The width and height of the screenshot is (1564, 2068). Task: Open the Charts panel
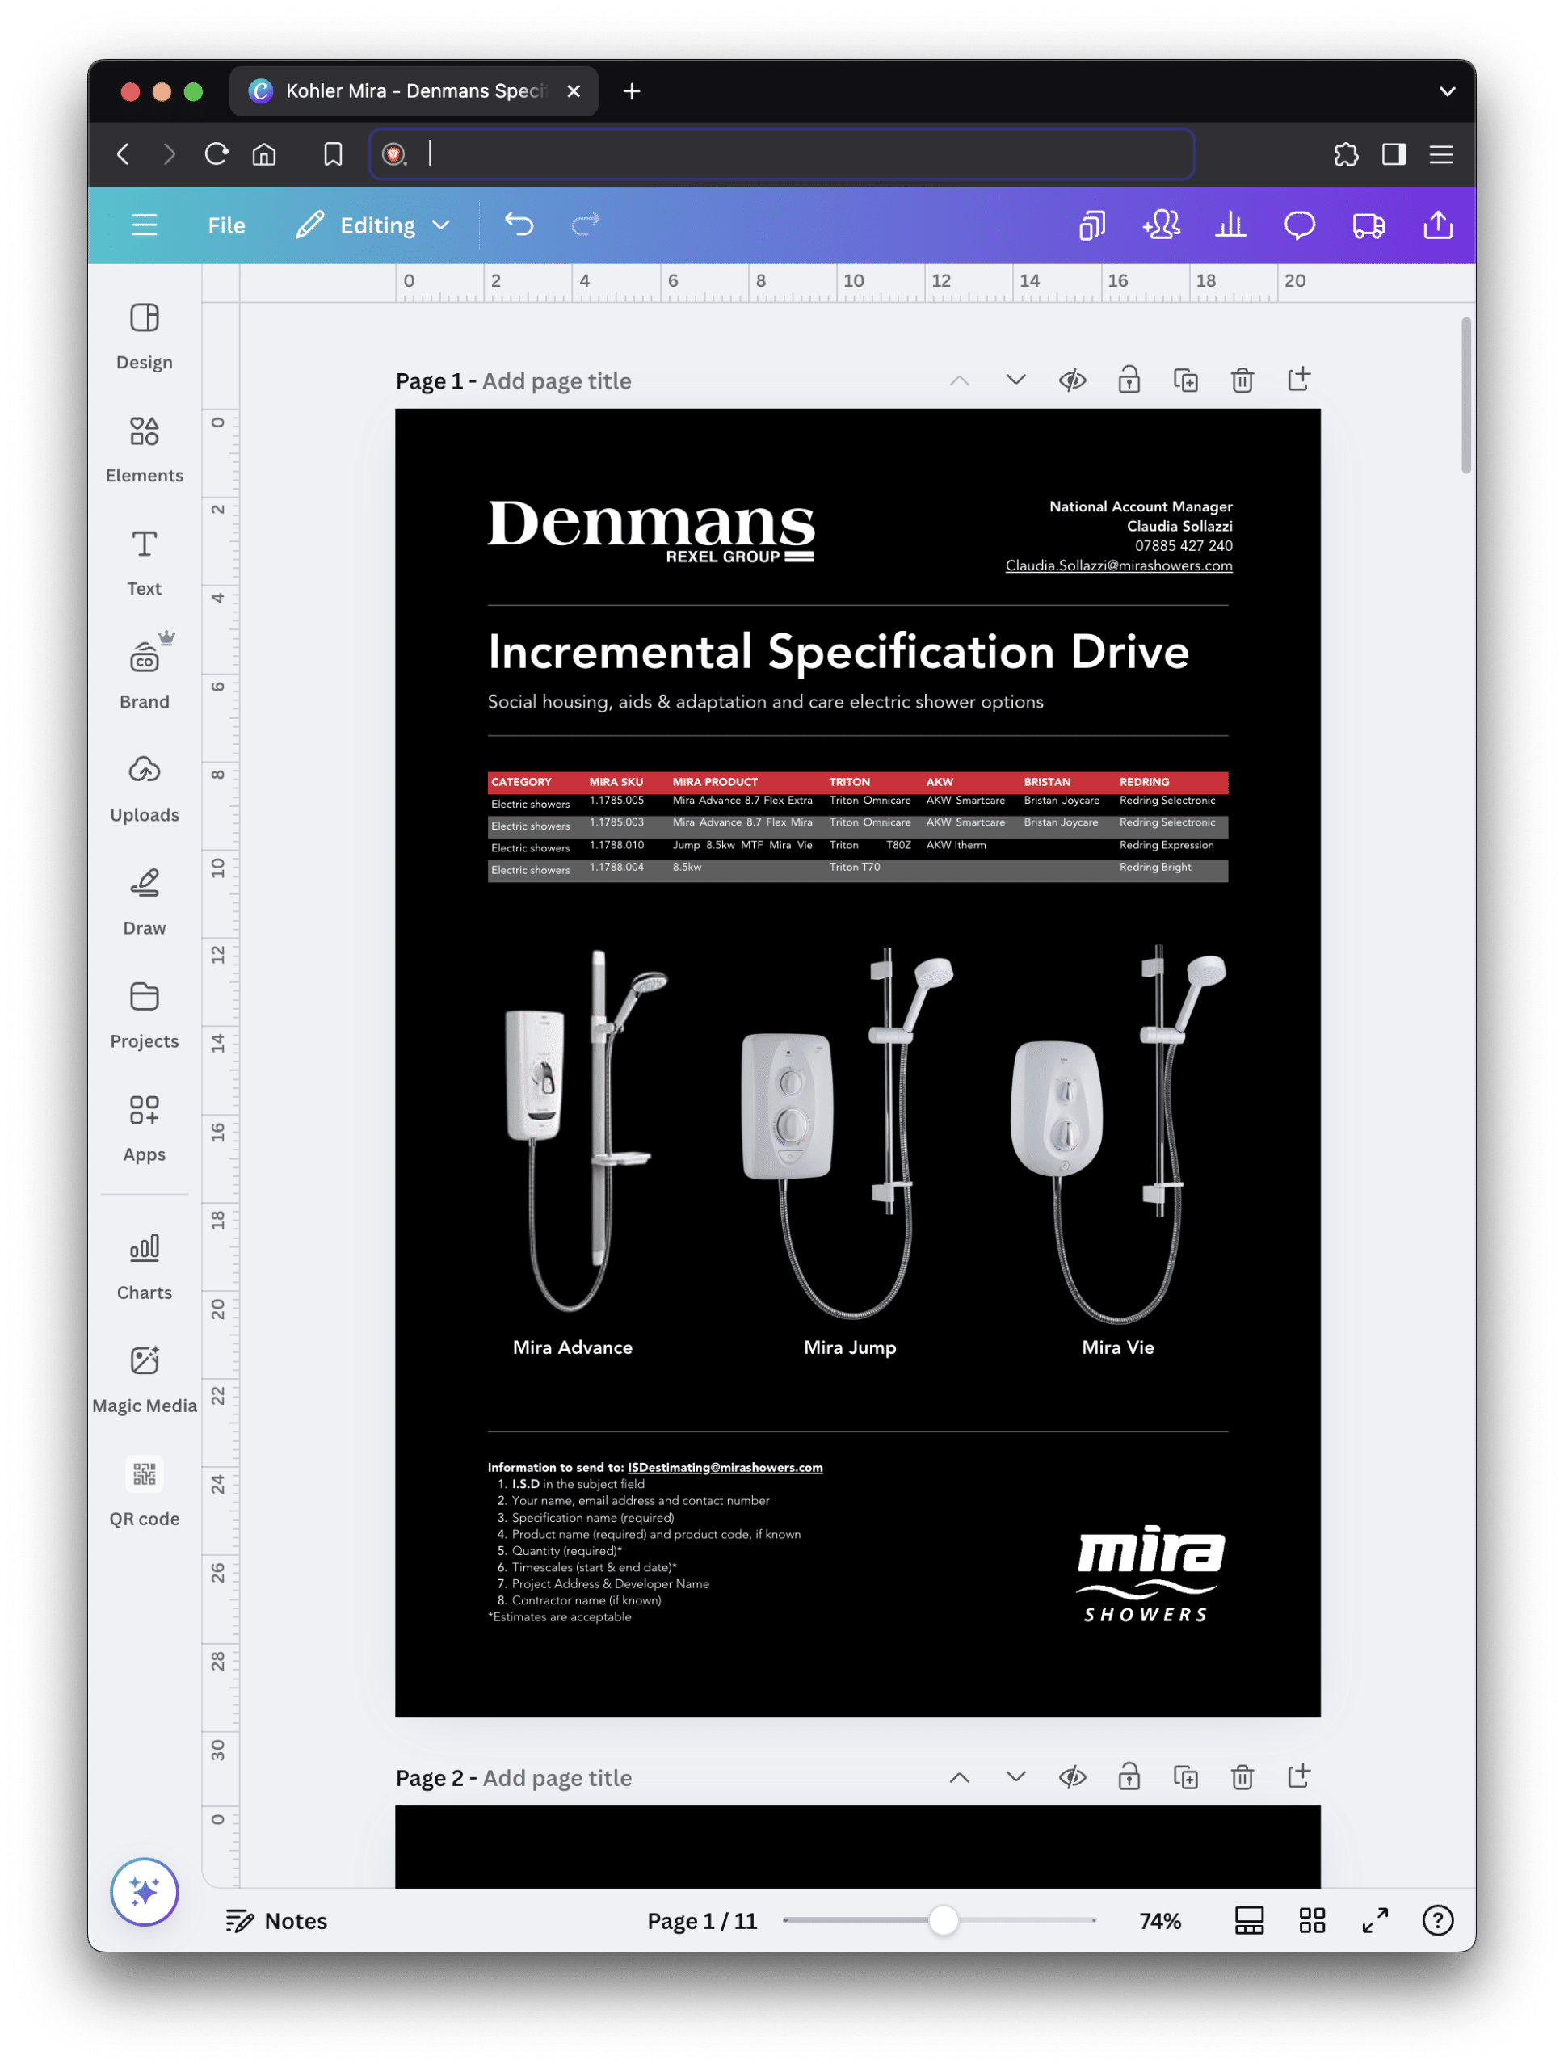pos(144,1265)
